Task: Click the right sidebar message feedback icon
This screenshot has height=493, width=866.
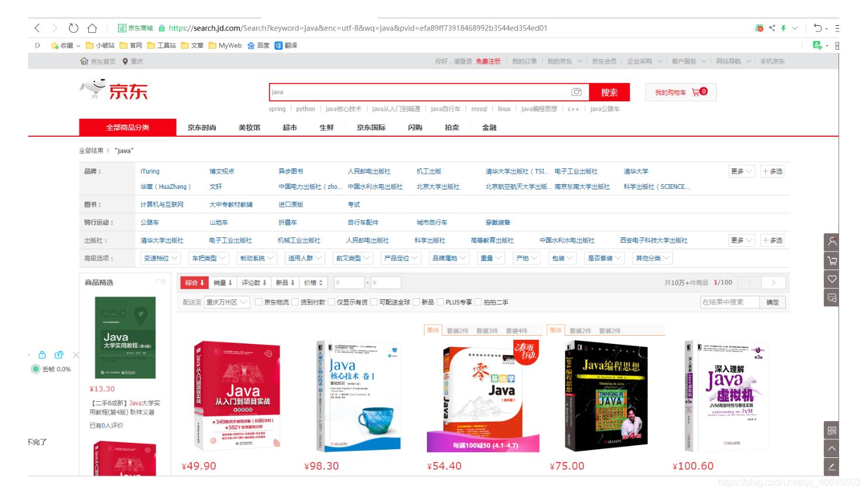Action: 832,298
